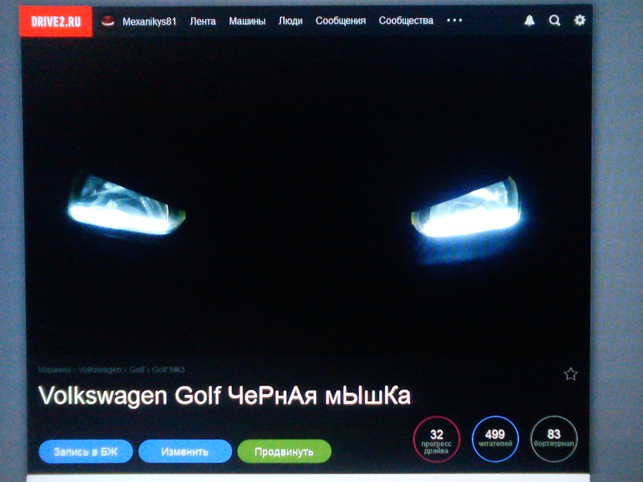Open the settings gear icon
This screenshot has width=643, height=482.
pos(579,19)
